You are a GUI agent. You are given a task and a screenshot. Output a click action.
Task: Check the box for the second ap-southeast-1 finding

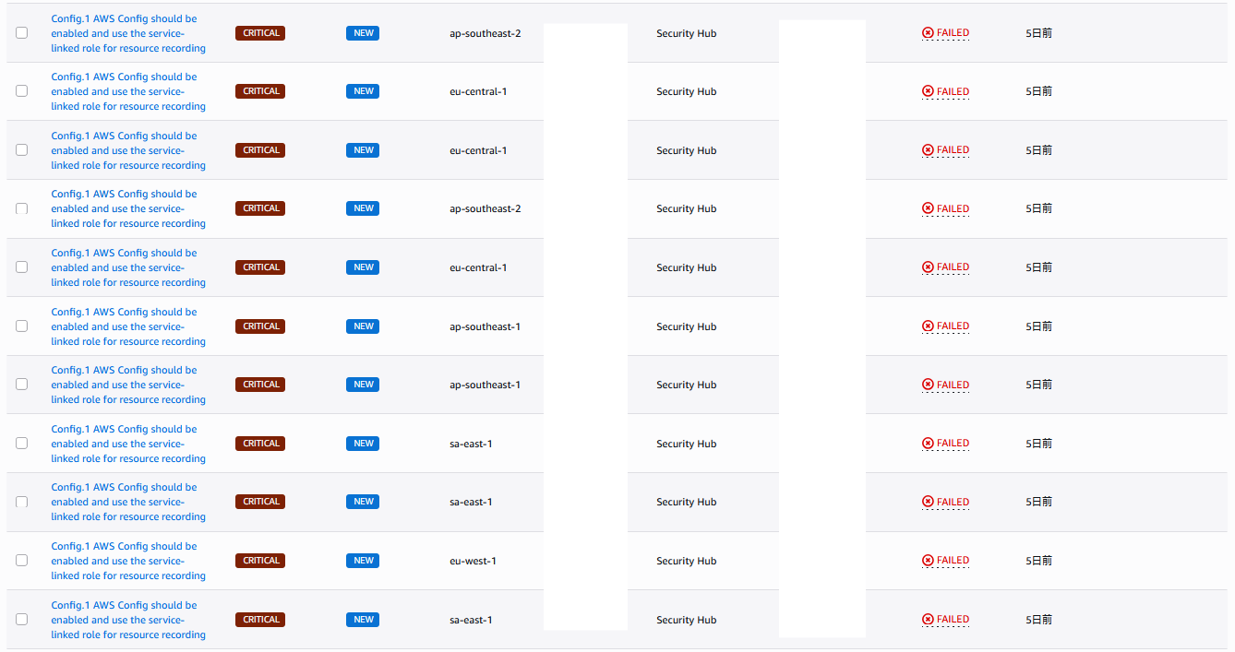[x=22, y=385]
